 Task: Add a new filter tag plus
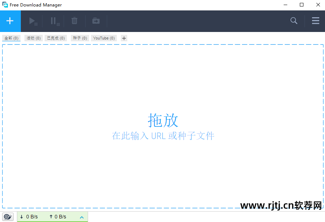point(124,38)
